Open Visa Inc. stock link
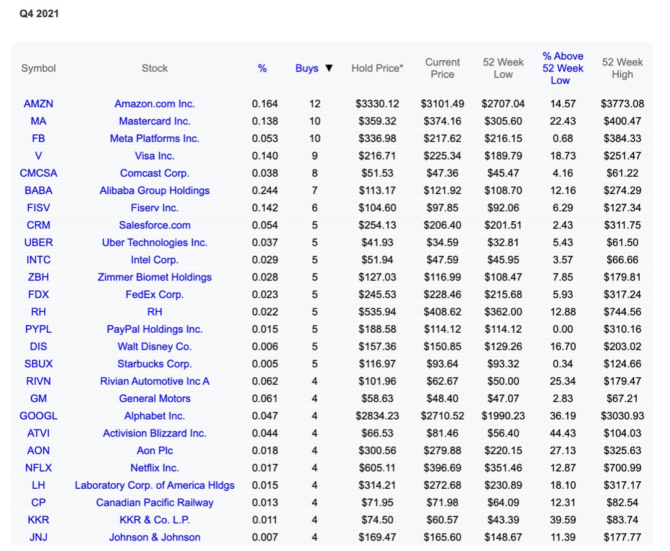Viewport: 670px width, 551px height. 155,156
